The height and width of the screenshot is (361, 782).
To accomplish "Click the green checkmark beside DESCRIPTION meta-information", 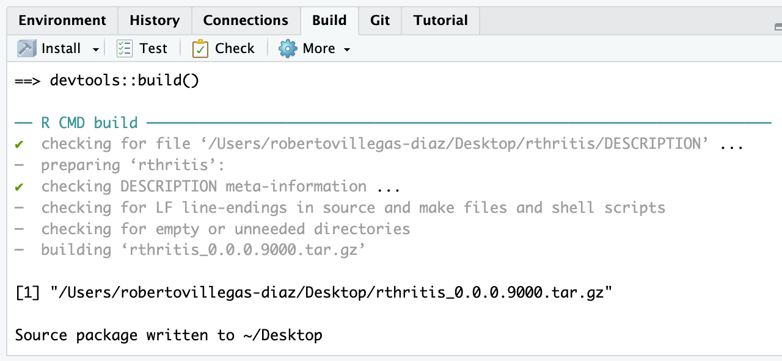I will (20, 187).
